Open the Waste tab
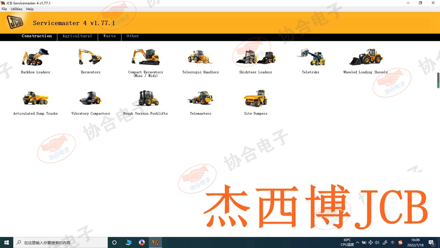The image size is (440, 248). pos(110,36)
